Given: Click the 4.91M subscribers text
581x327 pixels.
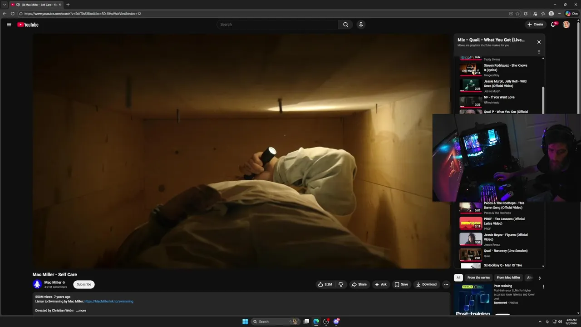Looking at the screenshot, I should (x=55, y=287).
